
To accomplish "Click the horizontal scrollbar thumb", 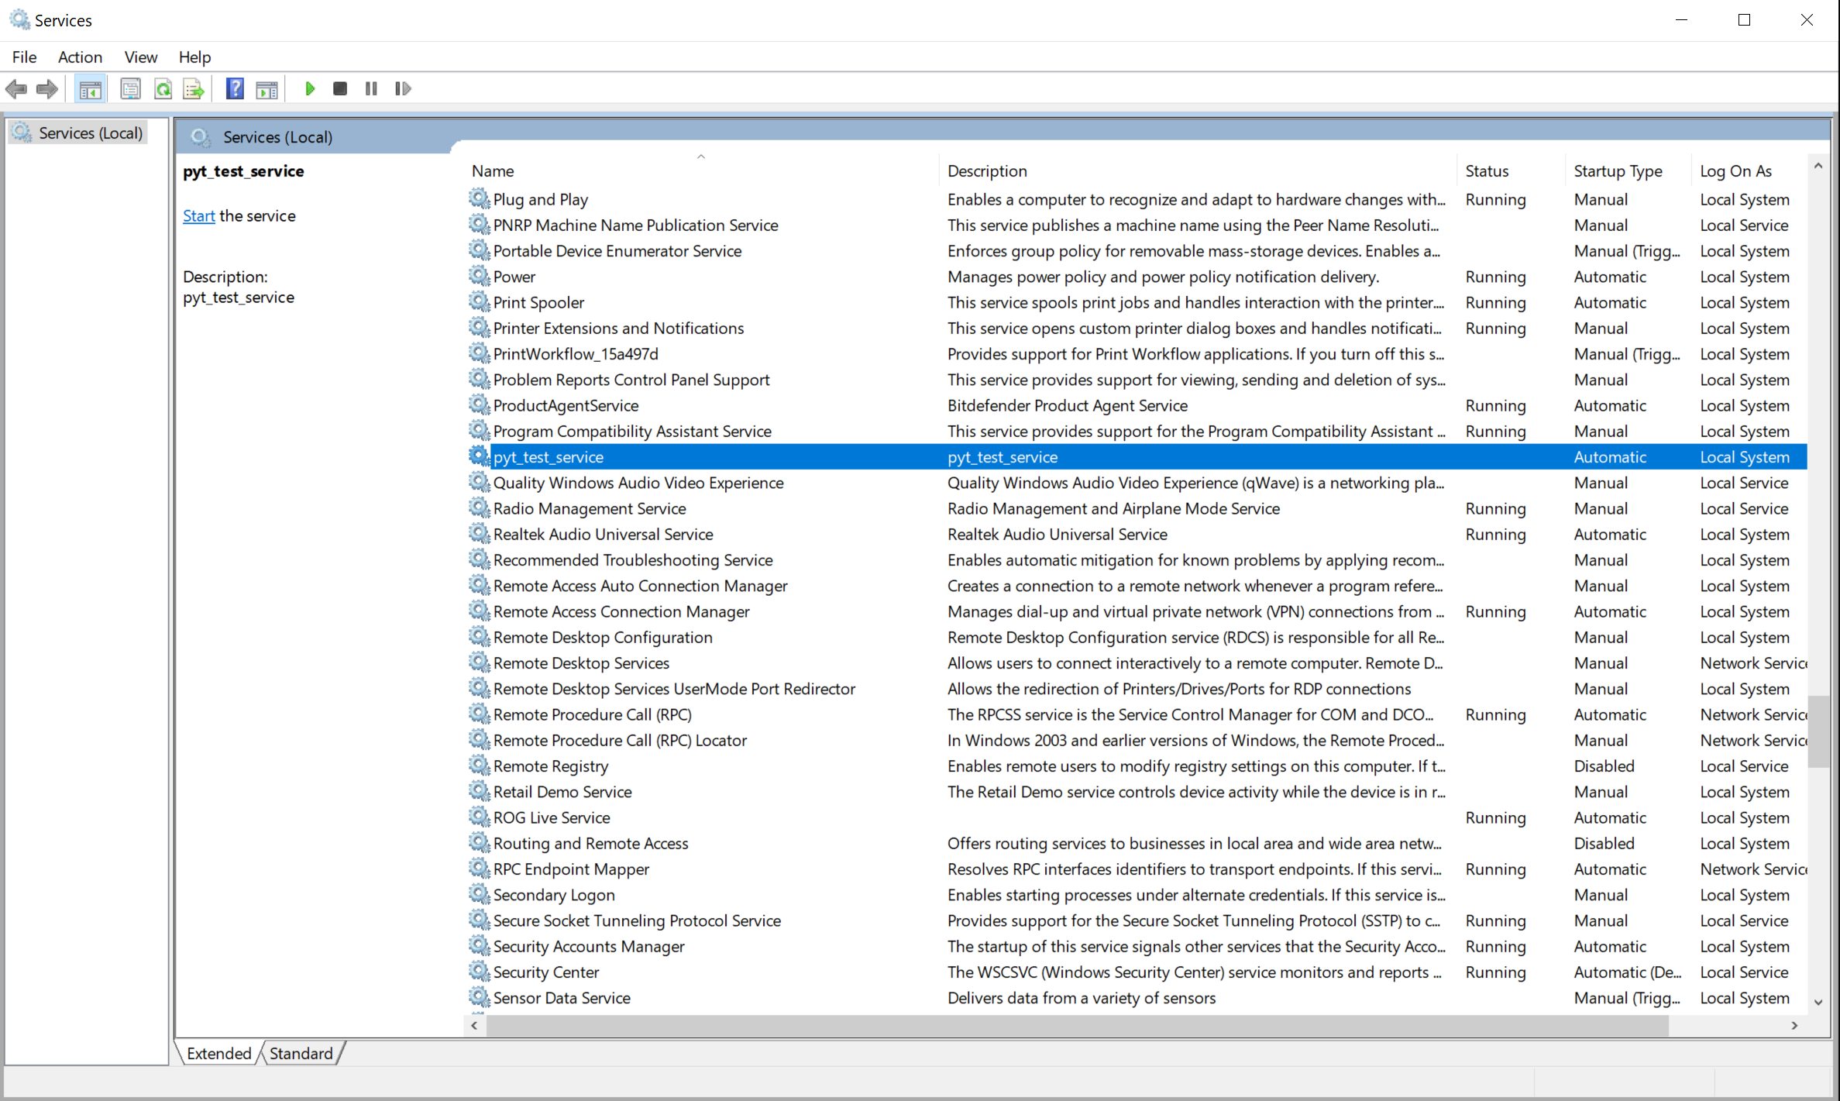I will pos(1077,1026).
